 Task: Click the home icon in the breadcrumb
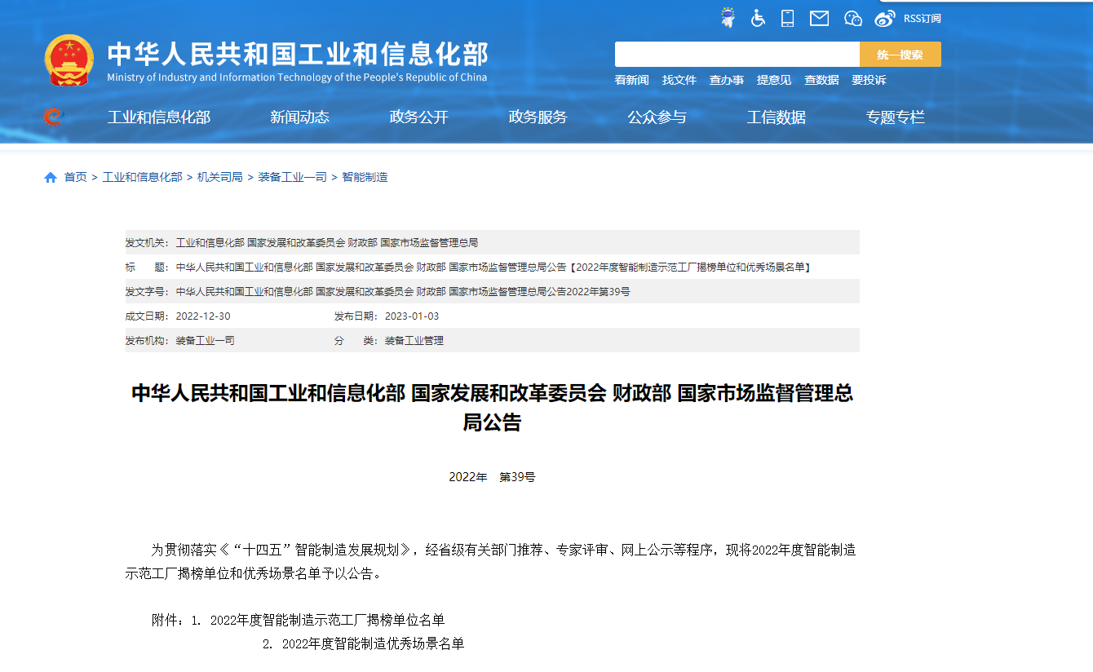click(x=50, y=176)
